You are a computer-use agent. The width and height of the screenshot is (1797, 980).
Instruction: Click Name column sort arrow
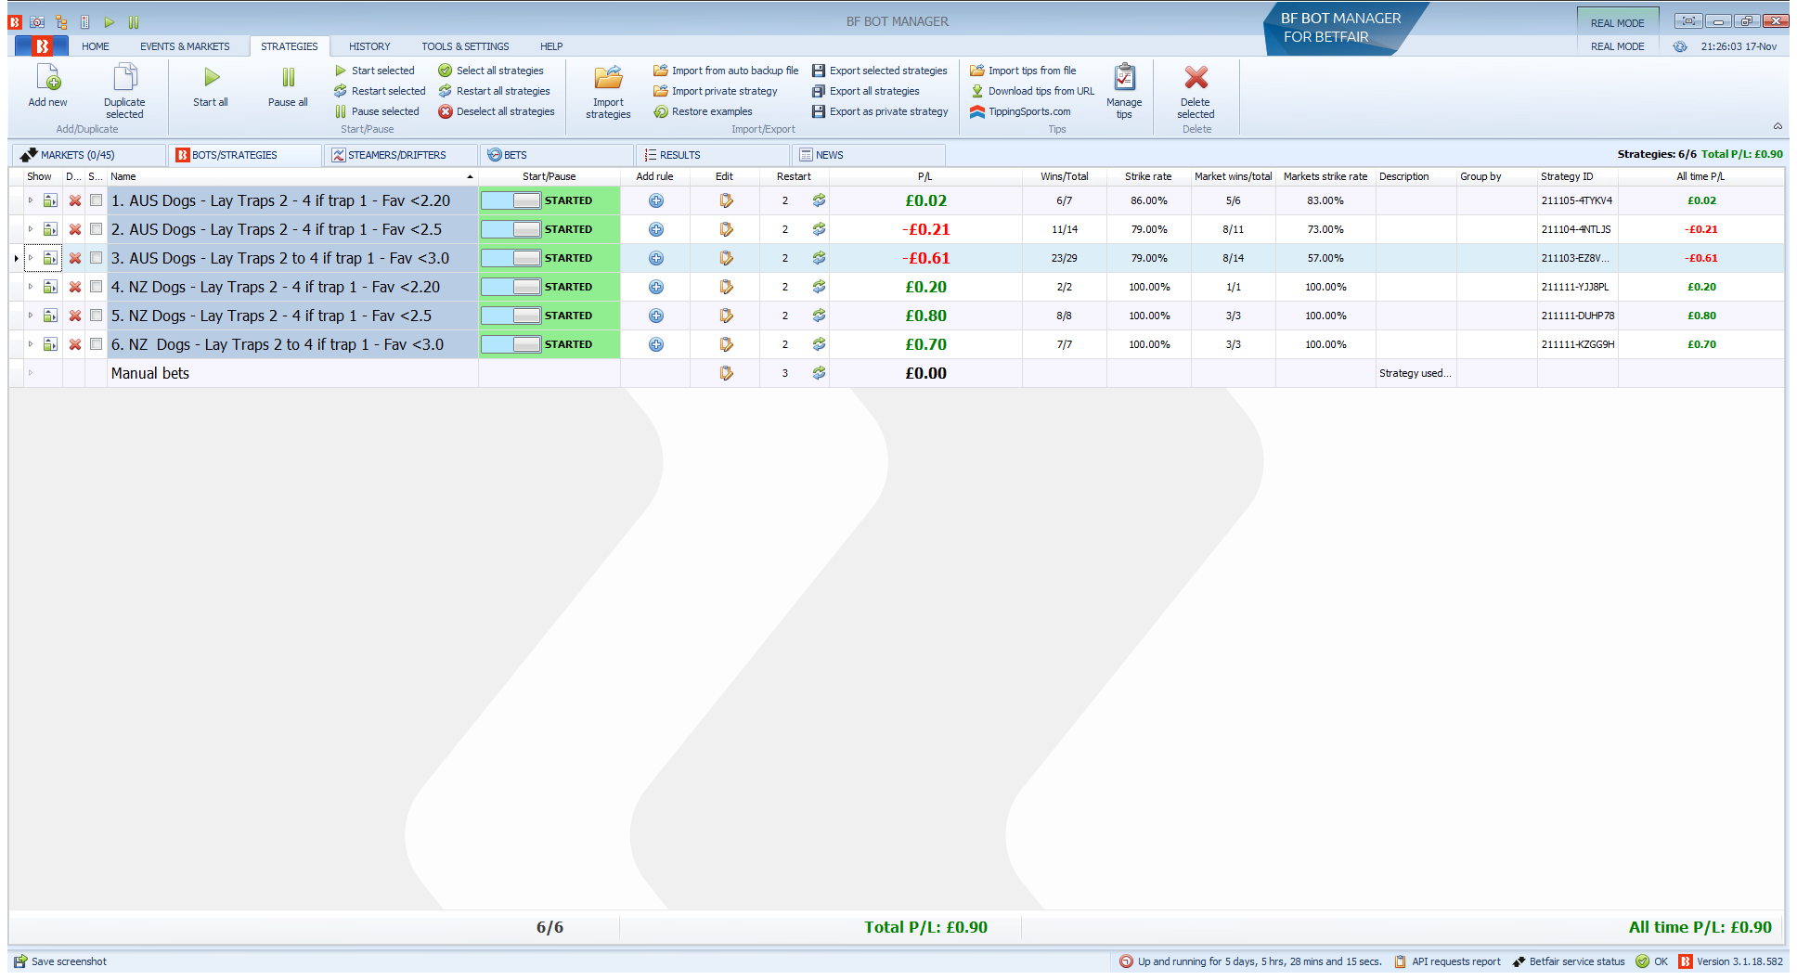470,176
